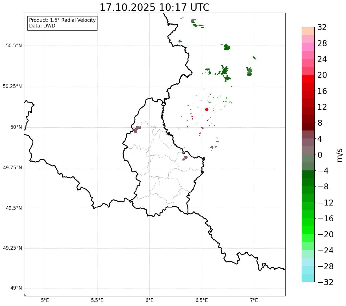Click the gray-green echo near 7°E
The image size is (346, 306).
[249, 71]
